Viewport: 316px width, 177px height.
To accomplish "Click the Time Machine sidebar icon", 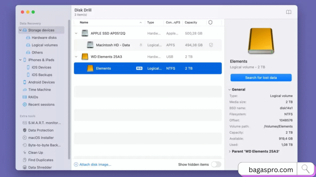I will [25, 90].
